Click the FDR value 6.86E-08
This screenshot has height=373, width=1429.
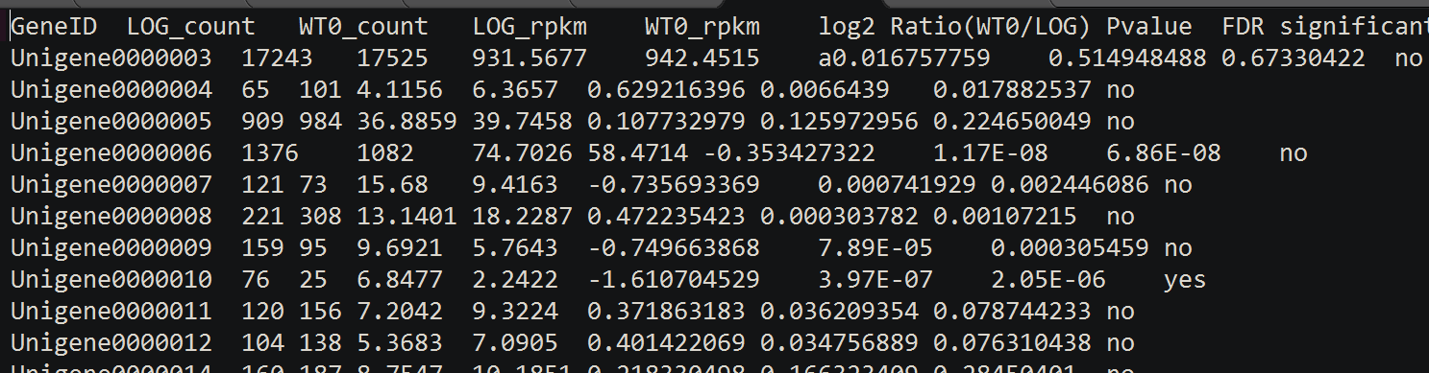point(1163,153)
